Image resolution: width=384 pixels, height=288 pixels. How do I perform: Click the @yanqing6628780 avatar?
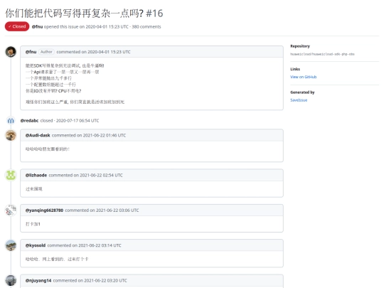11,210
